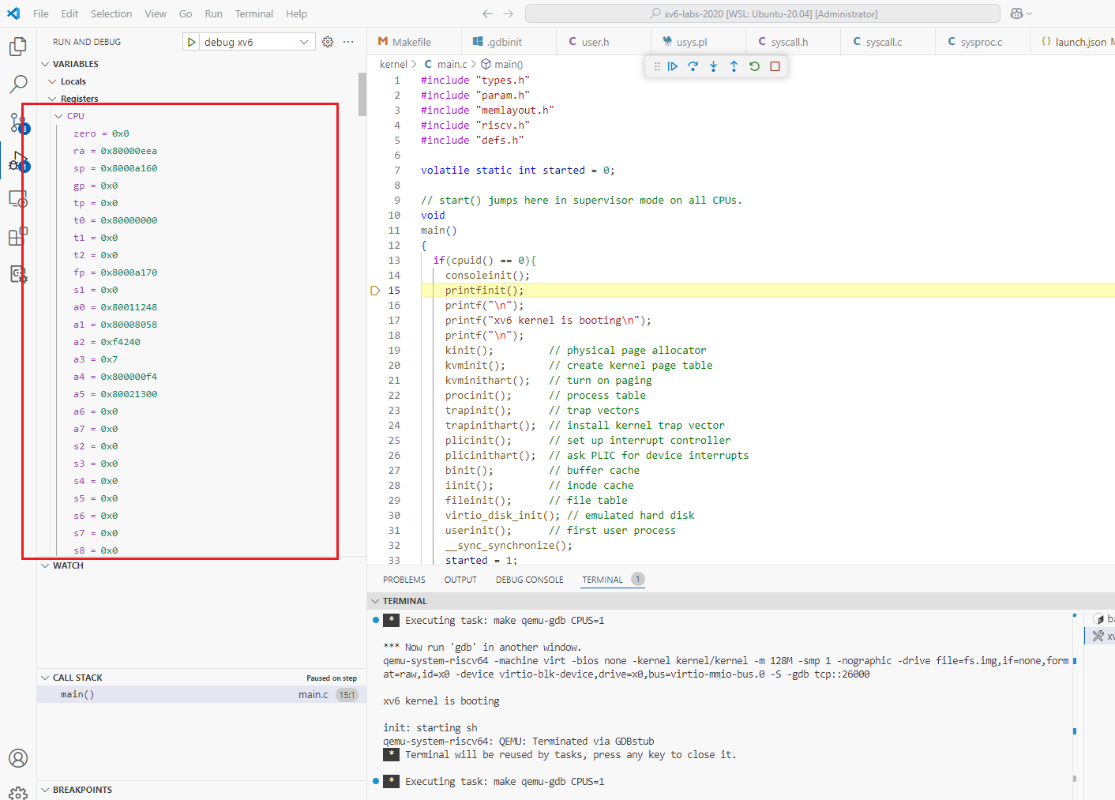Screen dimensions: 1115x800
Task: Click the Step Out debug icon
Action: point(734,66)
